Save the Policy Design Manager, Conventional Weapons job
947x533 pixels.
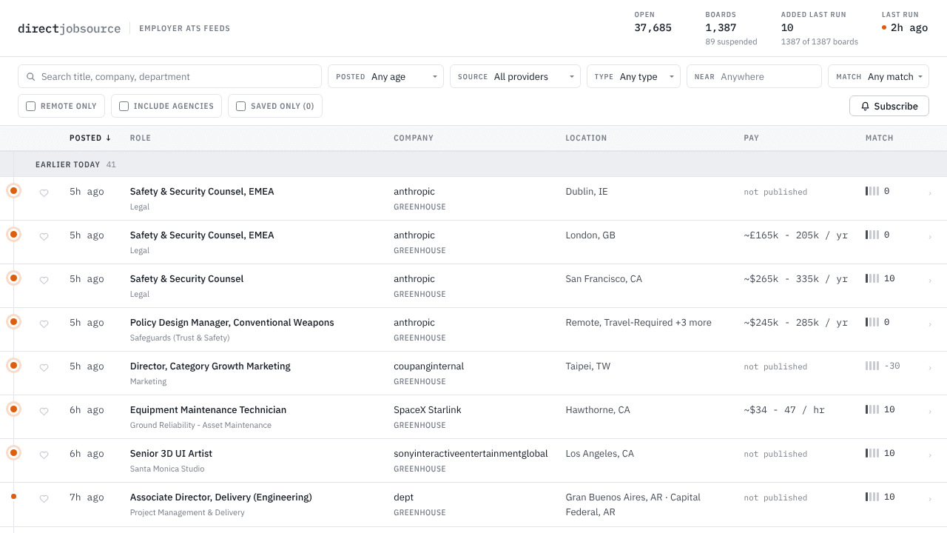pyautogui.click(x=44, y=324)
